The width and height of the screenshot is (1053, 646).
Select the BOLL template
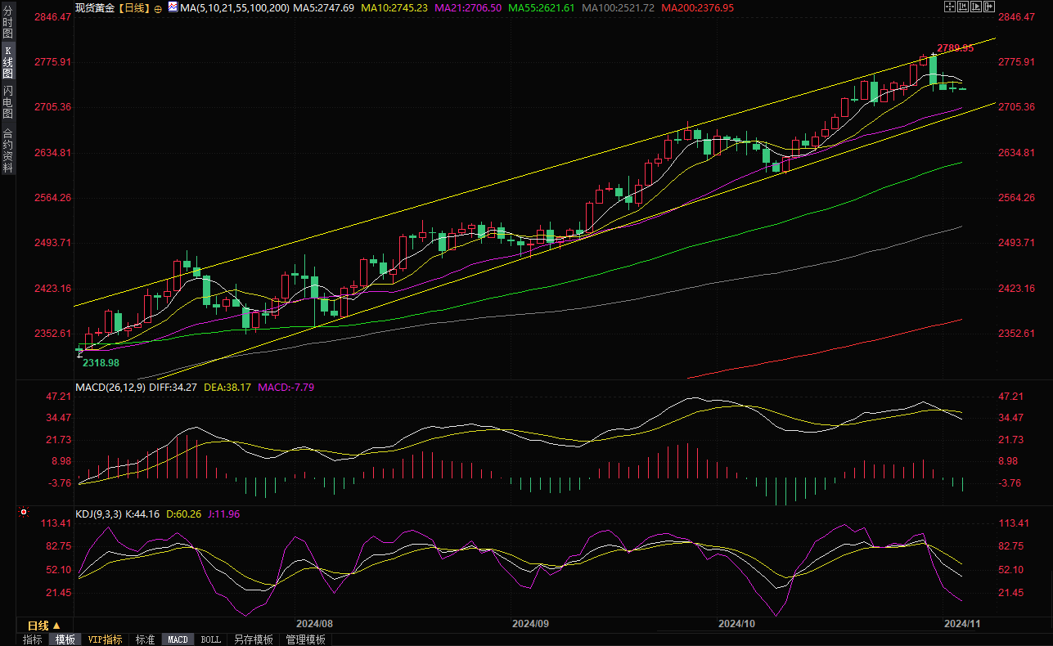[x=210, y=639]
